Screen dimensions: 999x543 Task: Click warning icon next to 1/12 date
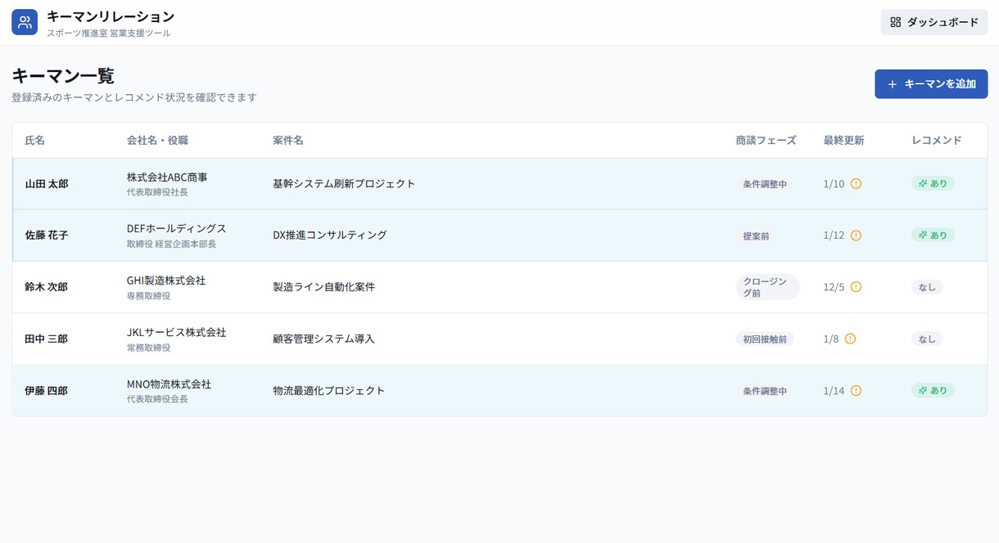[856, 236]
